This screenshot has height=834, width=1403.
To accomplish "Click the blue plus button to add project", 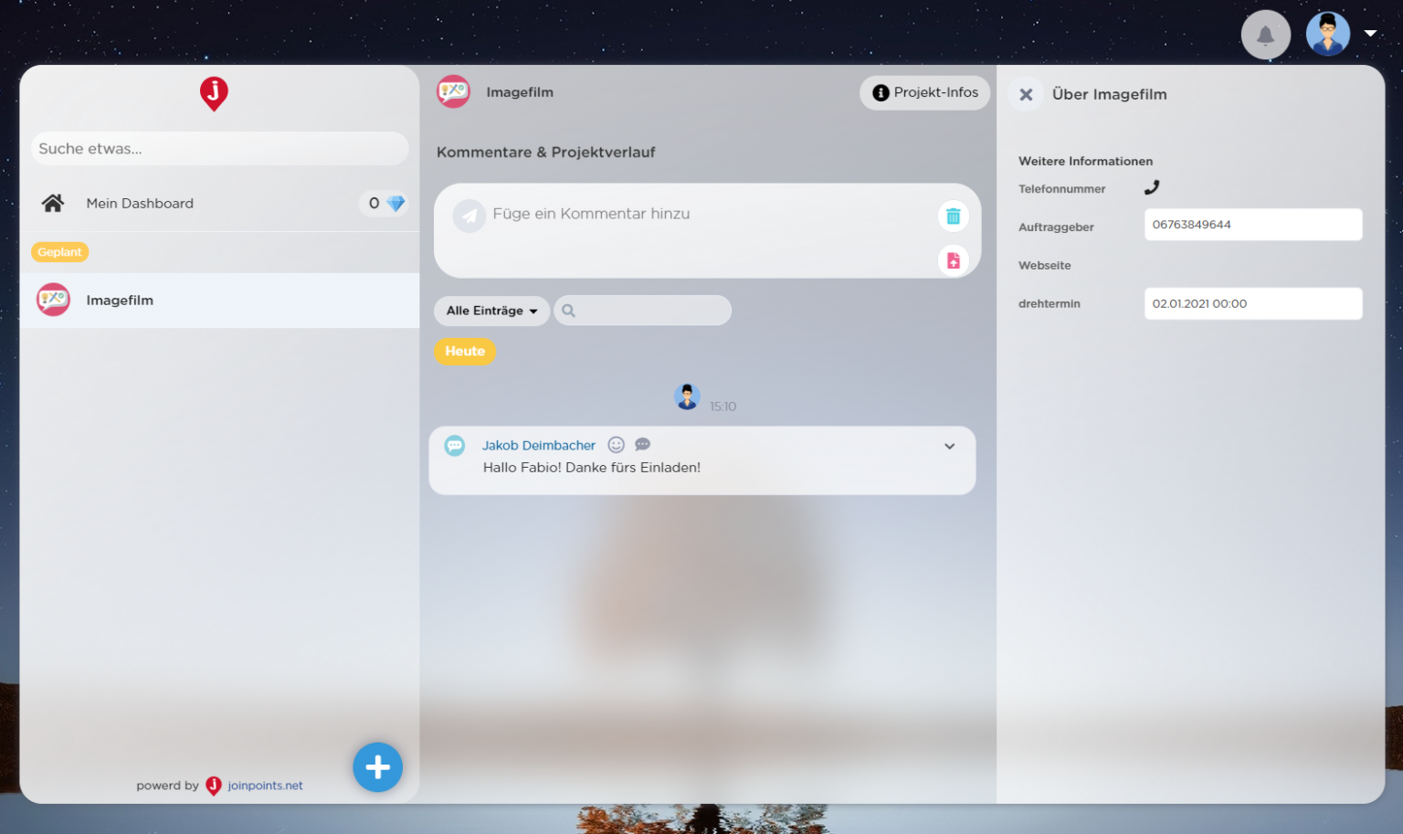I will tap(377, 767).
